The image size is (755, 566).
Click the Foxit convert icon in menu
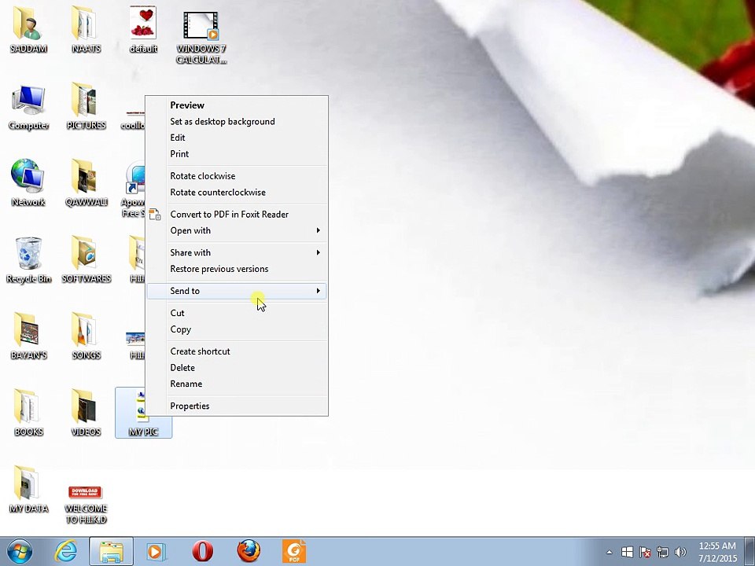tap(155, 214)
